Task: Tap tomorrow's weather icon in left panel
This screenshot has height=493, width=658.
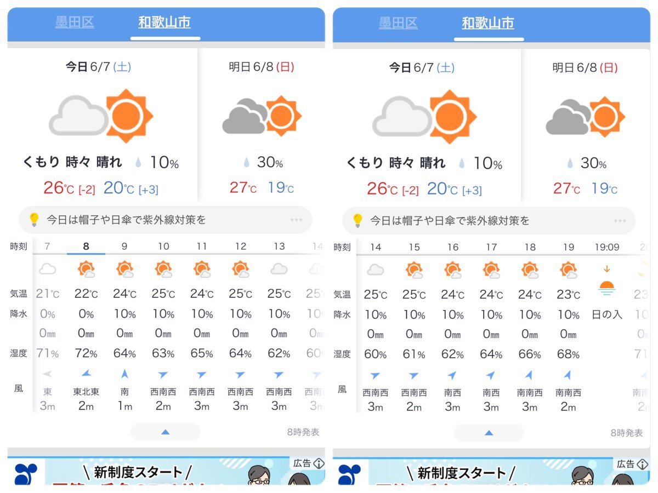Action: 262,116
